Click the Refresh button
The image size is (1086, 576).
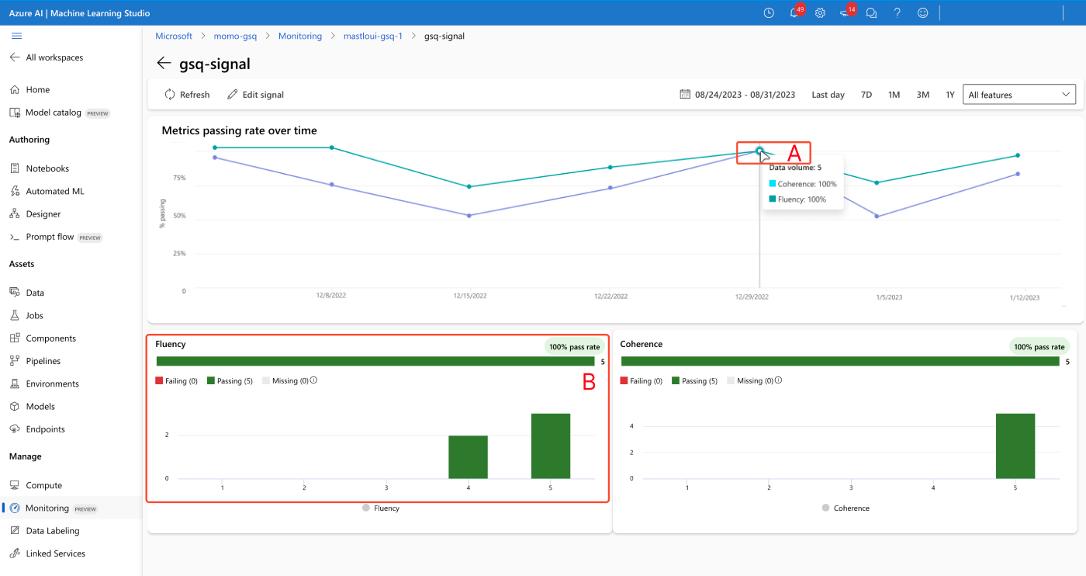(187, 95)
